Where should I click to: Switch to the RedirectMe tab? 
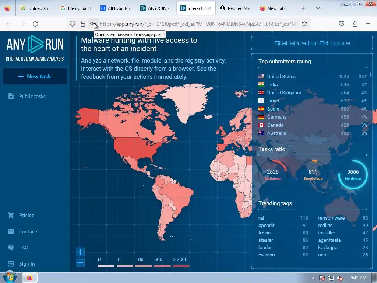pyautogui.click(x=236, y=8)
